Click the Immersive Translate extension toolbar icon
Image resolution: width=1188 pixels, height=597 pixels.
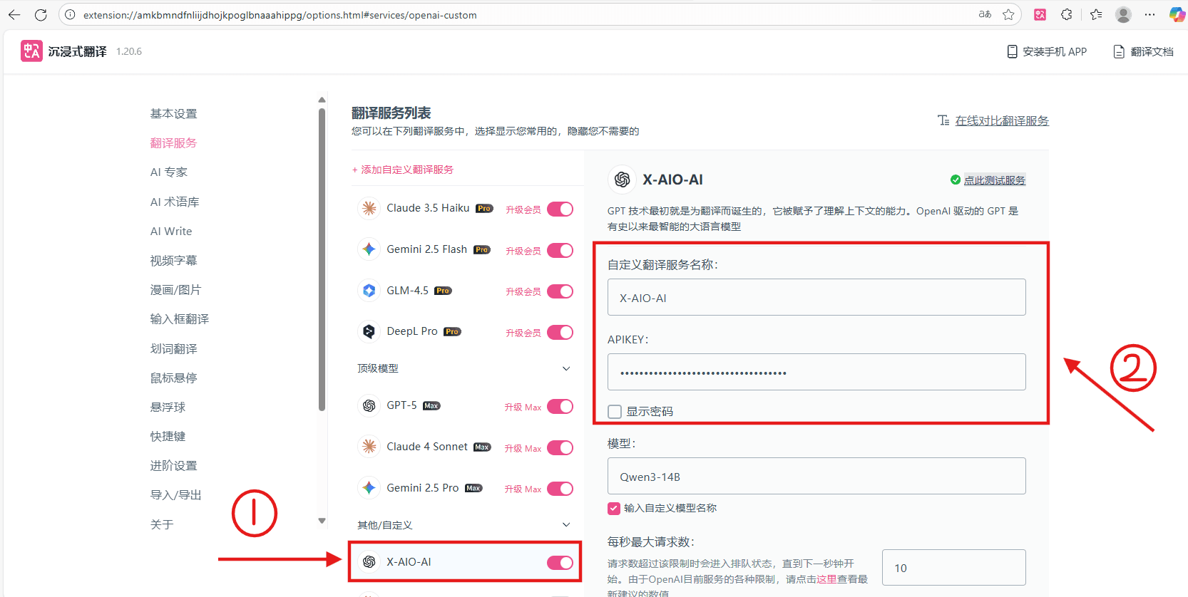click(x=1040, y=15)
